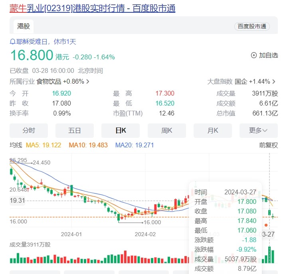Click the 2024-02 date axis label
291x274 pixels.
click(145, 234)
